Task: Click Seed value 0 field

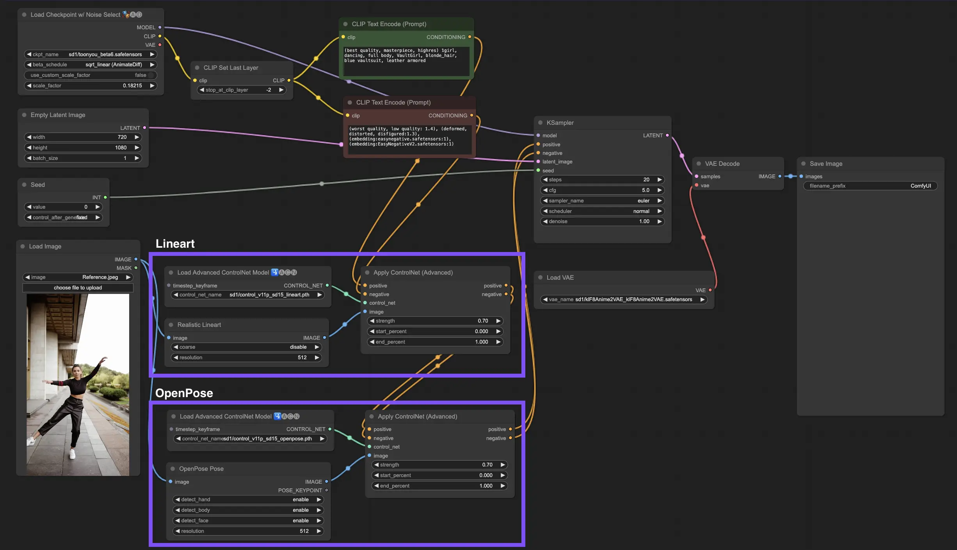Action: (x=63, y=207)
